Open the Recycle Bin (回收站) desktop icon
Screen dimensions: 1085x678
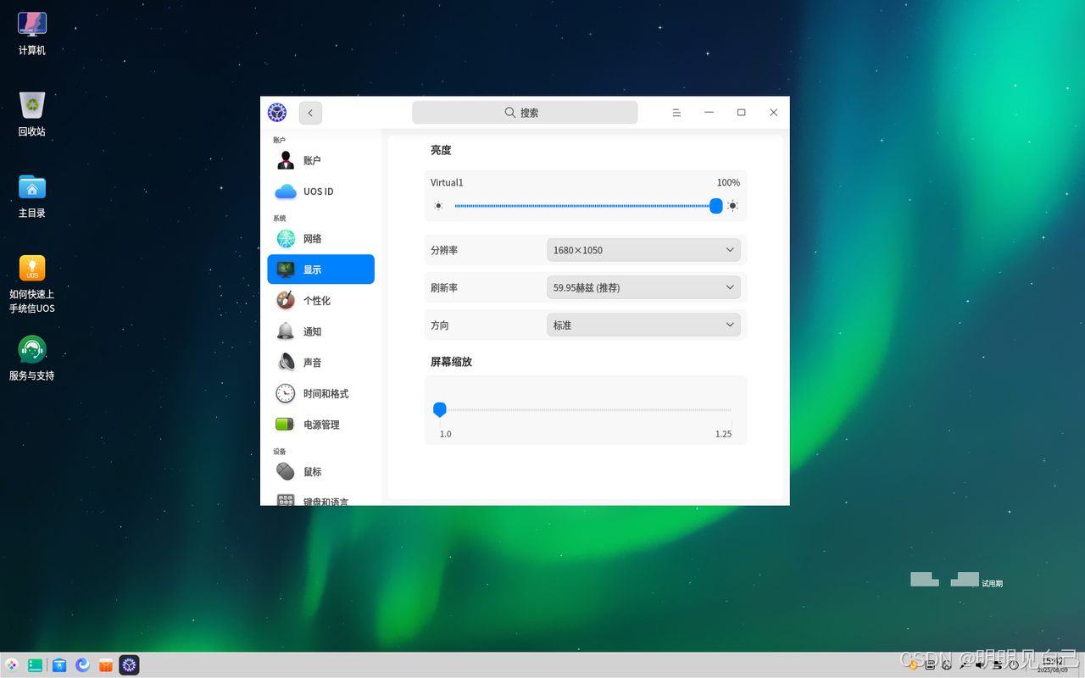(x=32, y=114)
